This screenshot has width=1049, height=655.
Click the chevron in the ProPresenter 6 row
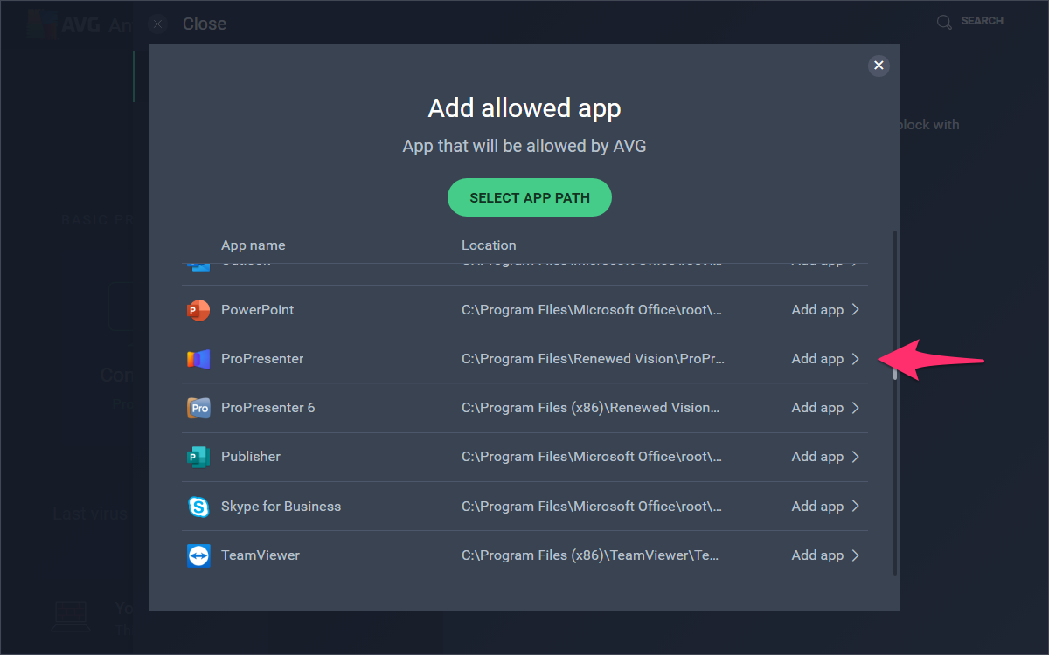click(x=856, y=408)
